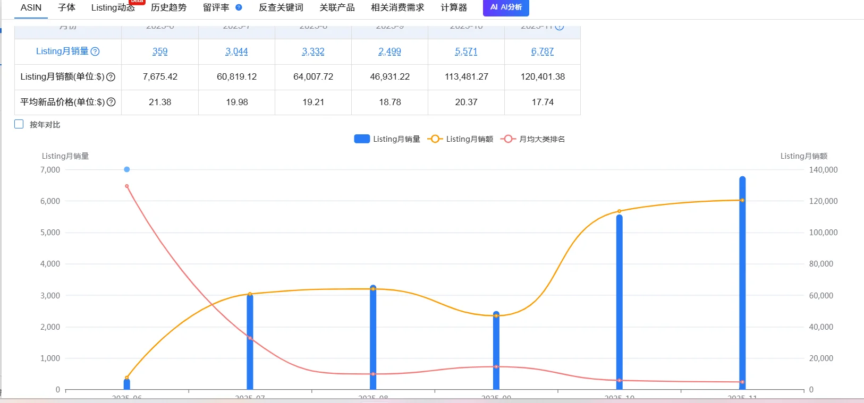Open monthly sales value 6,787
Screen dimensions: 864x403
pos(543,52)
